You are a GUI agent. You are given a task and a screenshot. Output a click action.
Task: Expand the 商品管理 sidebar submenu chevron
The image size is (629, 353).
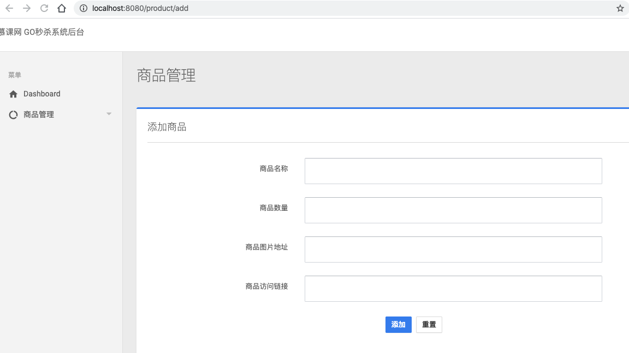pyautogui.click(x=109, y=114)
